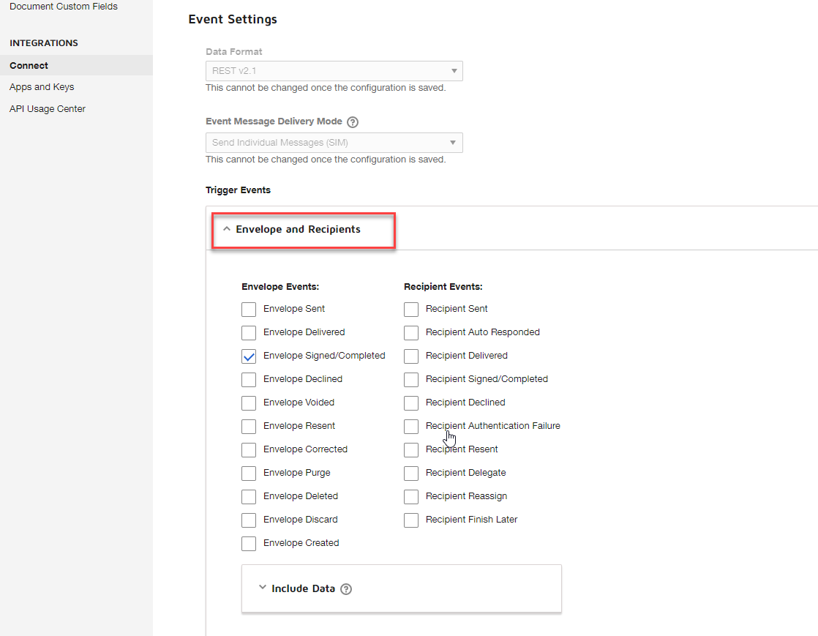Select the Envelope Created checkbox
This screenshot has height=636, width=818.
[x=249, y=544]
